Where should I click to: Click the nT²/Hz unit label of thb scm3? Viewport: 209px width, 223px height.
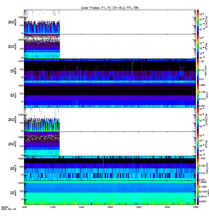tap(207, 46)
